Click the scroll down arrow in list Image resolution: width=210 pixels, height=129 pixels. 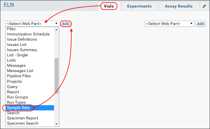click(56, 124)
